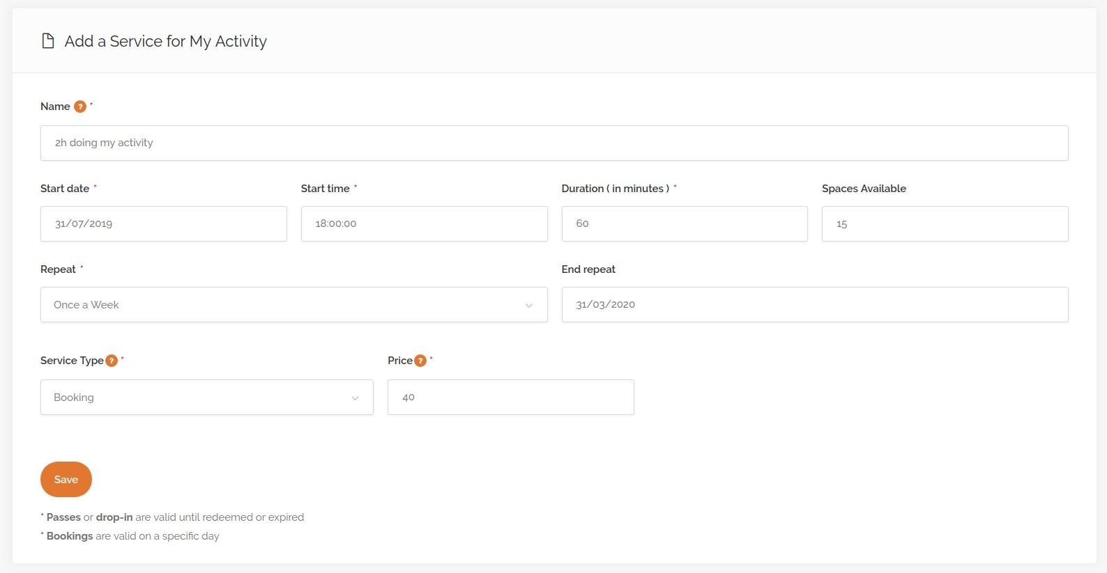Click the Price input showing 40
The height and width of the screenshot is (573, 1107).
[510, 397]
